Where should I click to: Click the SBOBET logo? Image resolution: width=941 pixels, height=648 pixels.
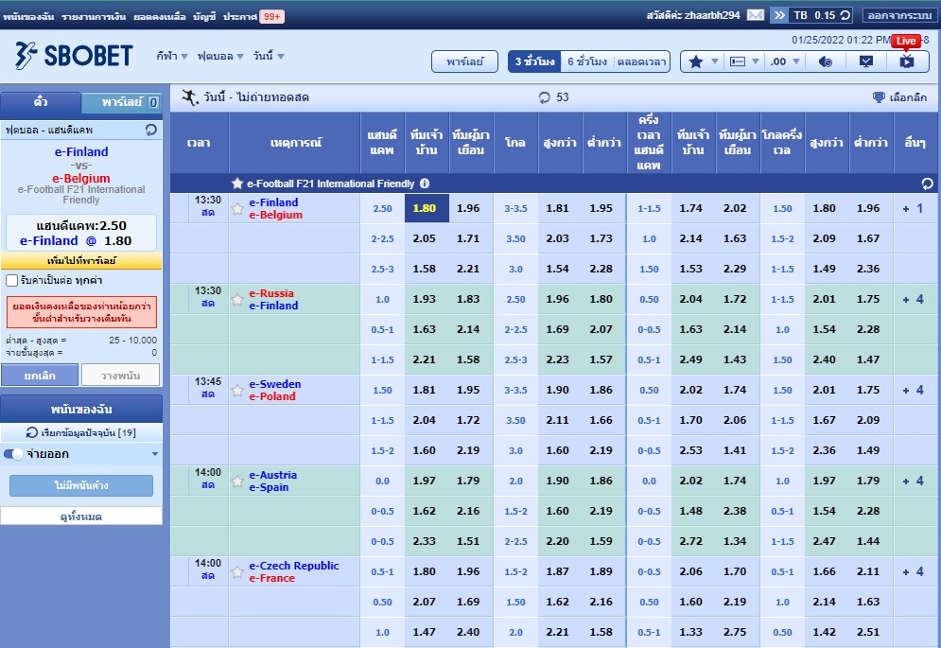tap(74, 56)
